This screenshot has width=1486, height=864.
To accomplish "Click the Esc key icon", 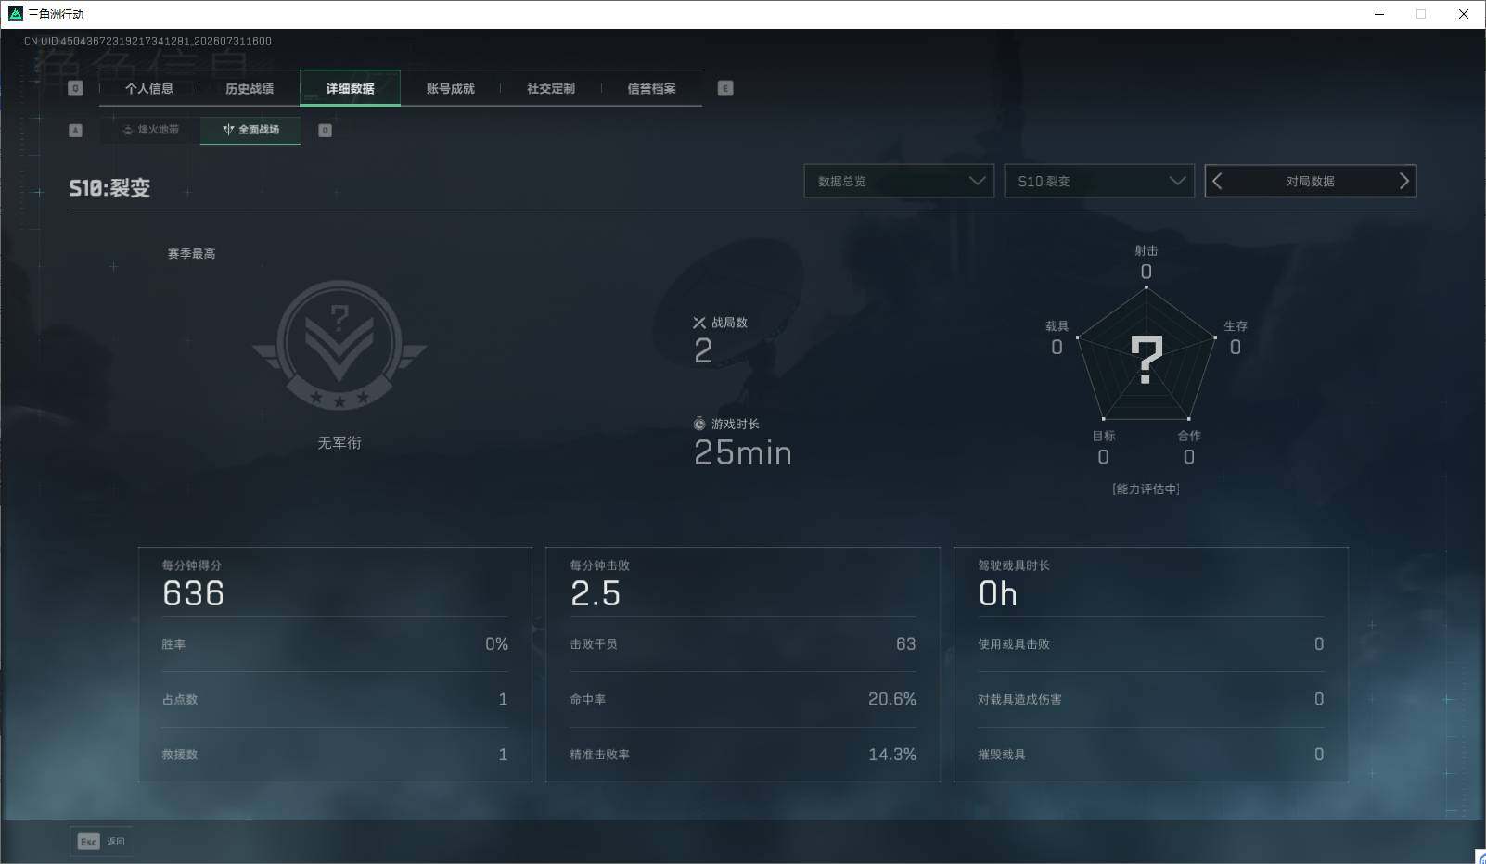I will [88, 842].
